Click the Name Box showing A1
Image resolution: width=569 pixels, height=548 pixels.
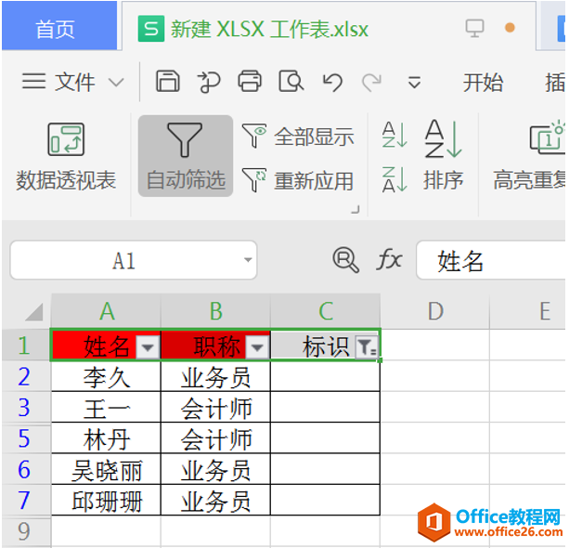pos(134,260)
